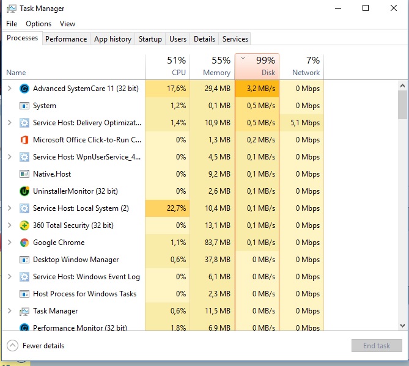Click the Task Manager title bar icon

(12, 9)
